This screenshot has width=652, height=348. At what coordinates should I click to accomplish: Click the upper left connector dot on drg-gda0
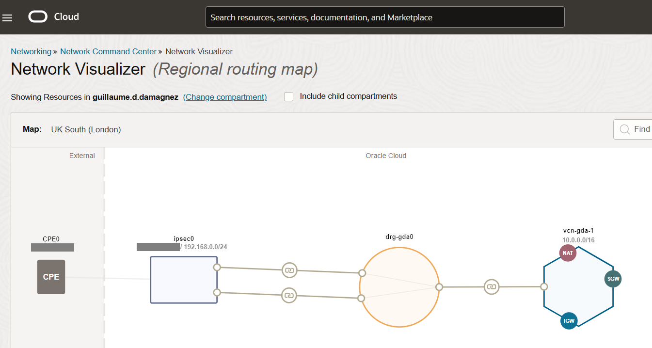[x=362, y=273]
